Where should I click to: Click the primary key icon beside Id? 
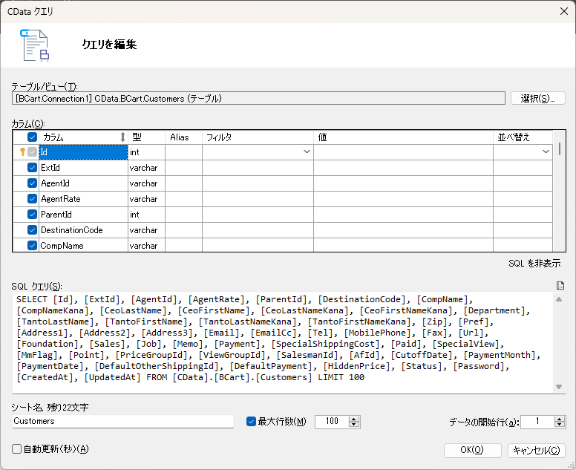(x=23, y=151)
